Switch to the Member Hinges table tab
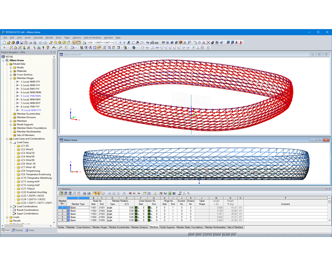This screenshot has width=332, height=266. click(100, 227)
